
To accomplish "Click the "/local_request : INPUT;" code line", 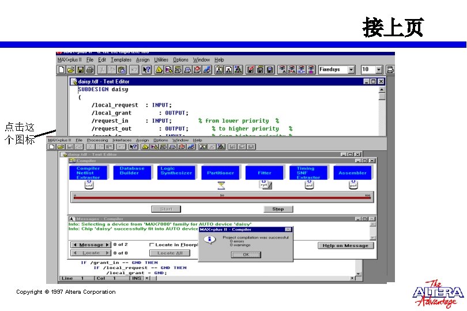I will (131, 105).
